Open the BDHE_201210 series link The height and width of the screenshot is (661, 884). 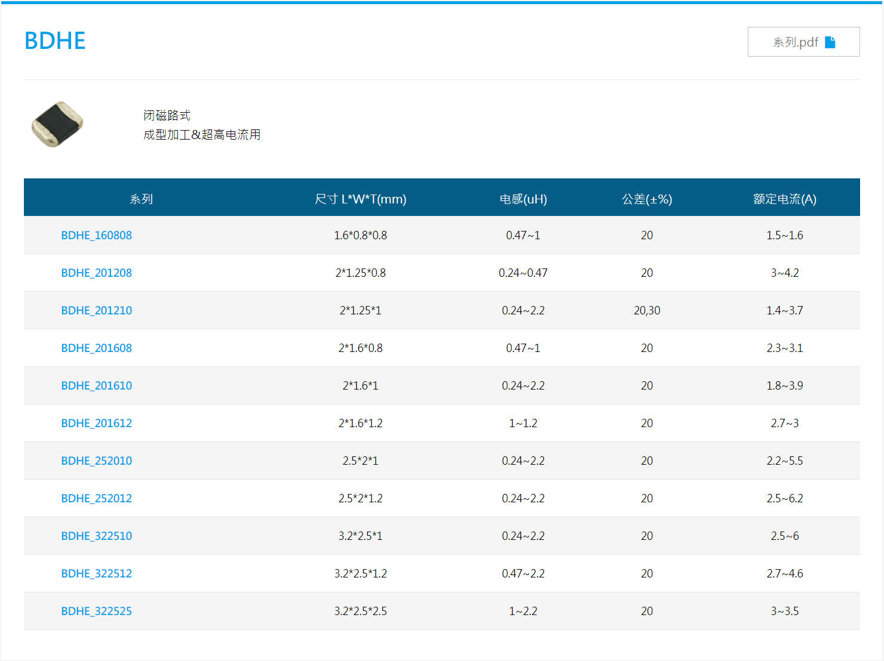pyautogui.click(x=96, y=310)
